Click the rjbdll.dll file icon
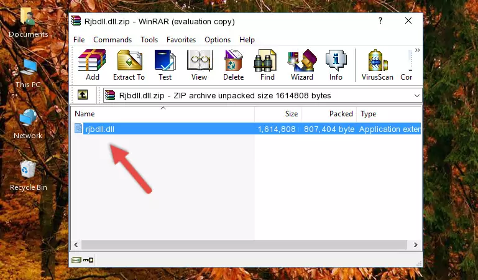The height and width of the screenshot is (280, 478). click(78, 128)
